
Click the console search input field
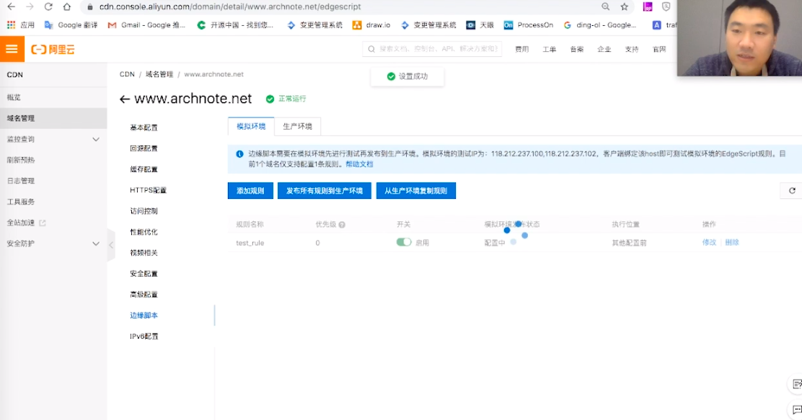(x=433, y=49)
